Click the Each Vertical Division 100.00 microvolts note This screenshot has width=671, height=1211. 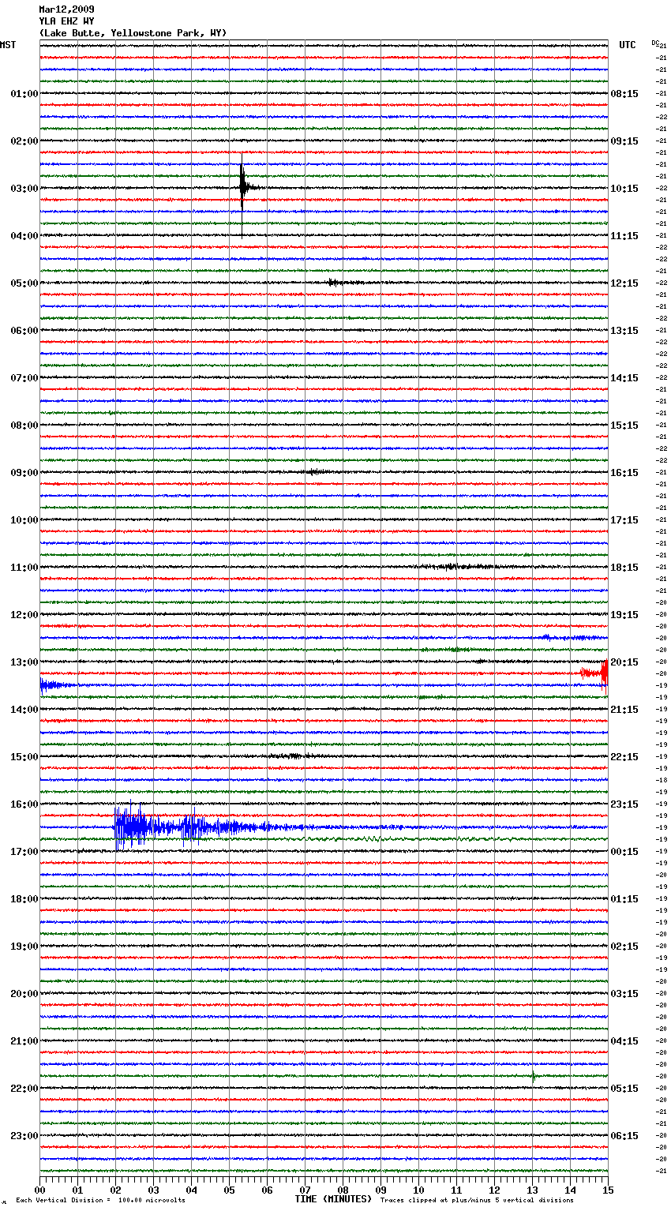tap(100, 1200)
